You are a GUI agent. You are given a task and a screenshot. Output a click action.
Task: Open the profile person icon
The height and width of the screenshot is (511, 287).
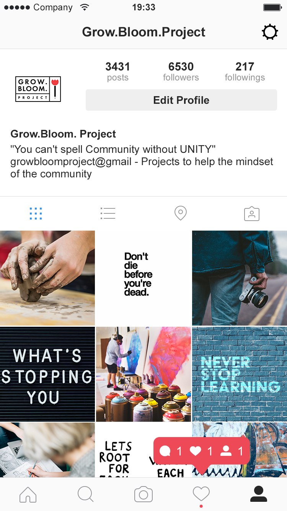click(259, 494)
